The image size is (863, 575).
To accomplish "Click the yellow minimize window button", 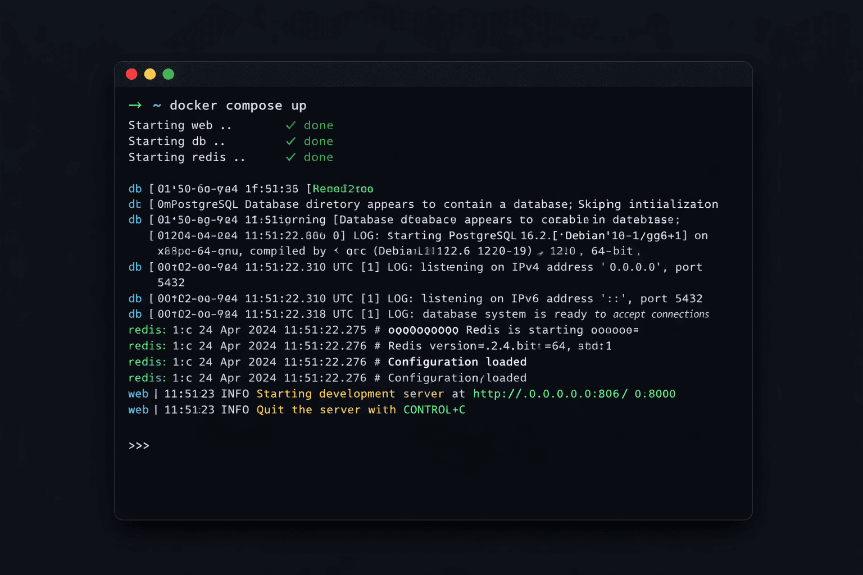I will coord(150,74).
